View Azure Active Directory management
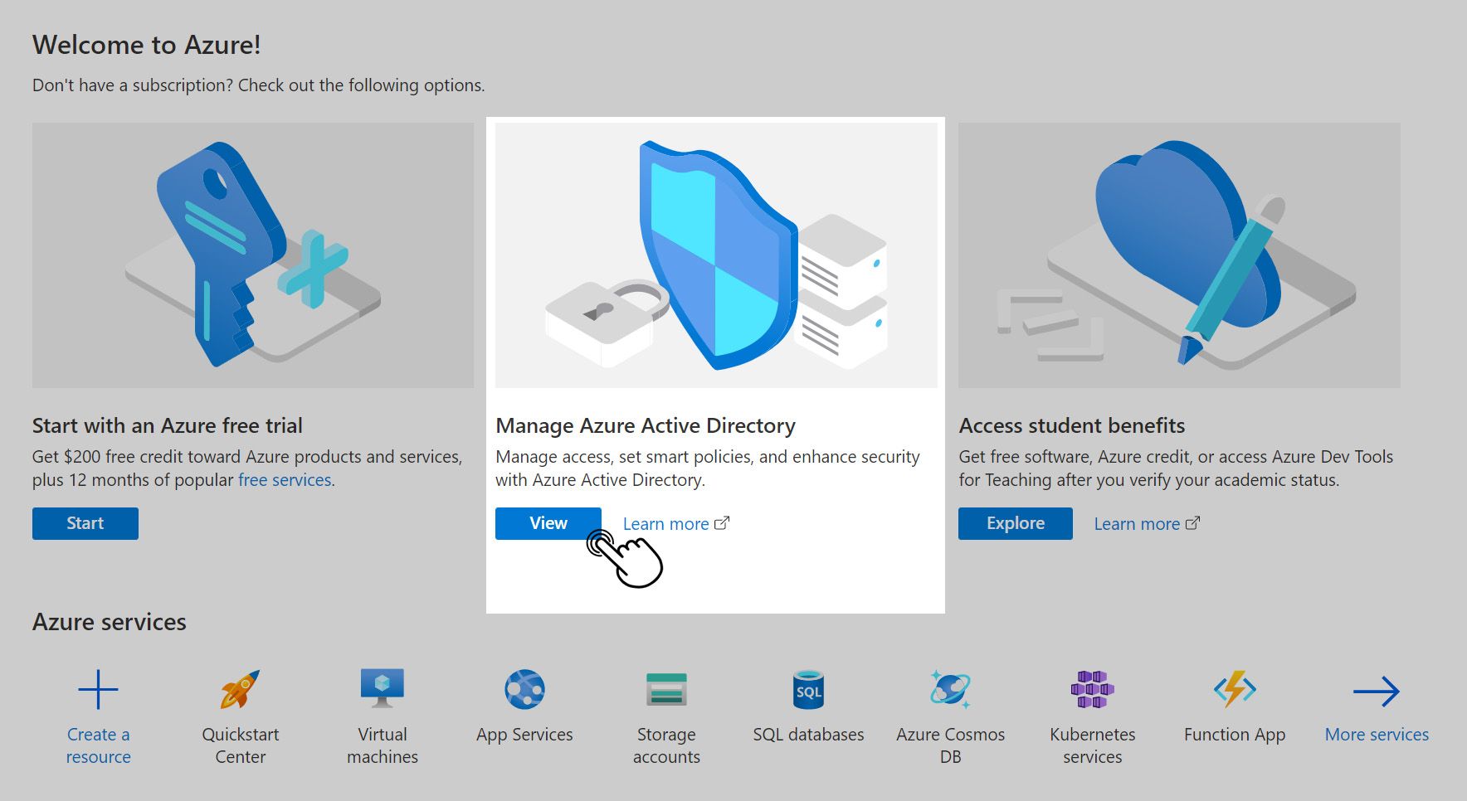 tap(548, 523)
